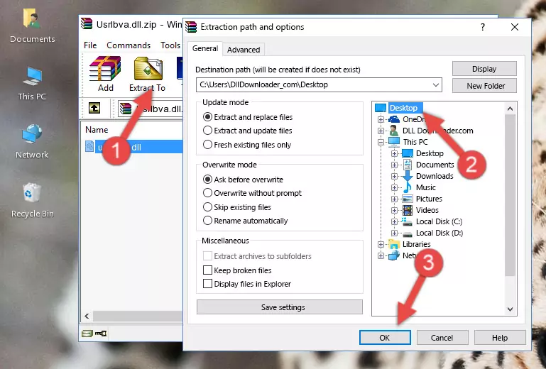Expand the Documents node under This PC
This screenshot has width=546, height=369.
pyautogui.click(x=394, y=165)
